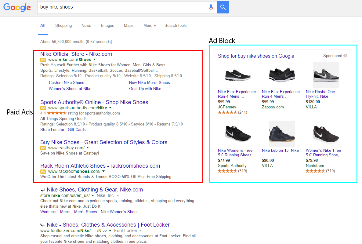Open the grey Foot Locker dropdown arrow
Viewport: 362px width, 244px height.
pyautogui.click(x=140, y=231)
